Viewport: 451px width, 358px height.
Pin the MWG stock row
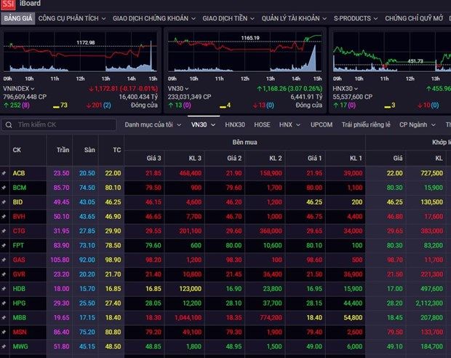4,346
